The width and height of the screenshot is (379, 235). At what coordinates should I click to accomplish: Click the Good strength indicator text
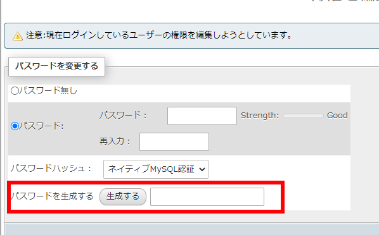click(x=337, y=116)
